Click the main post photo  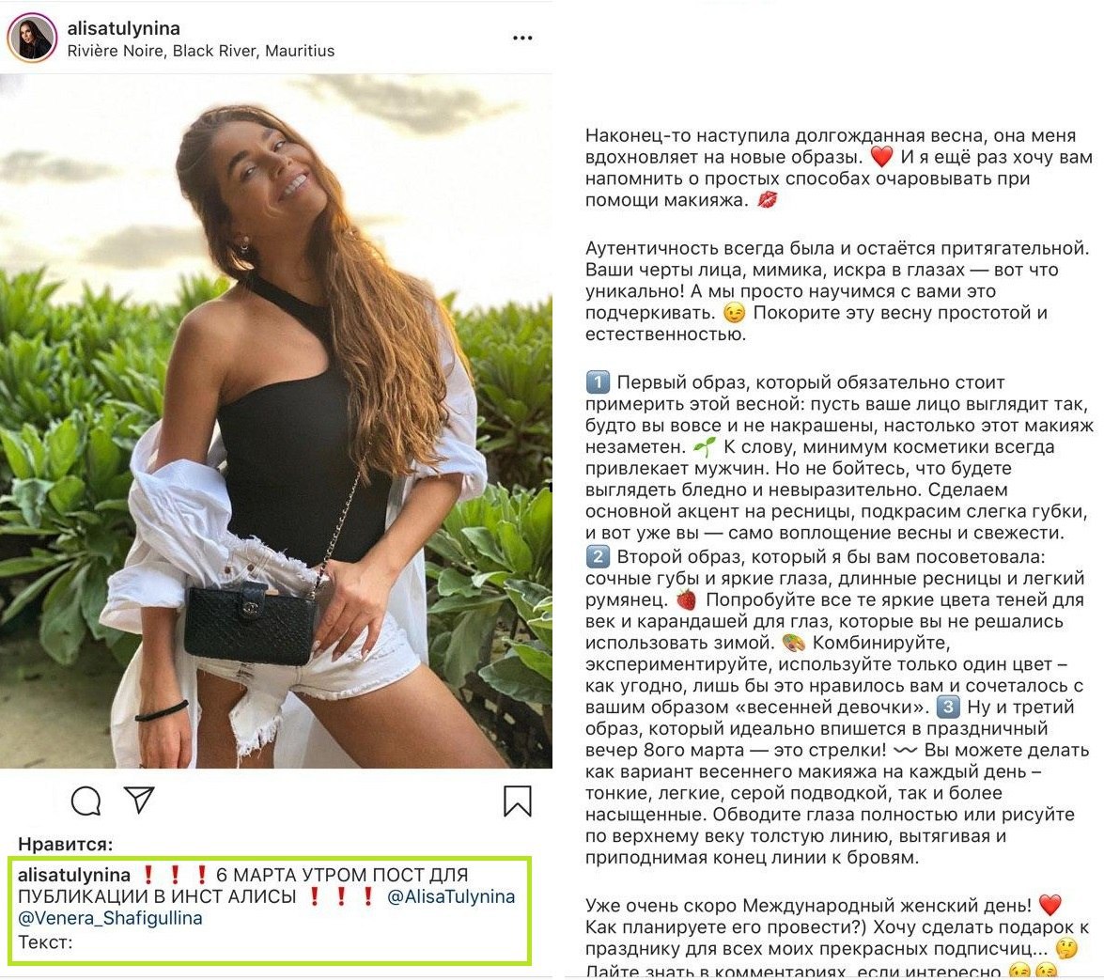pos(276,420)
